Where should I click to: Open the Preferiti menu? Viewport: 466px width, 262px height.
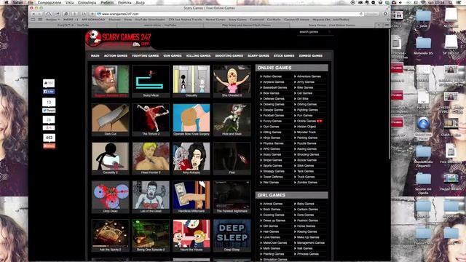(107, 2)
